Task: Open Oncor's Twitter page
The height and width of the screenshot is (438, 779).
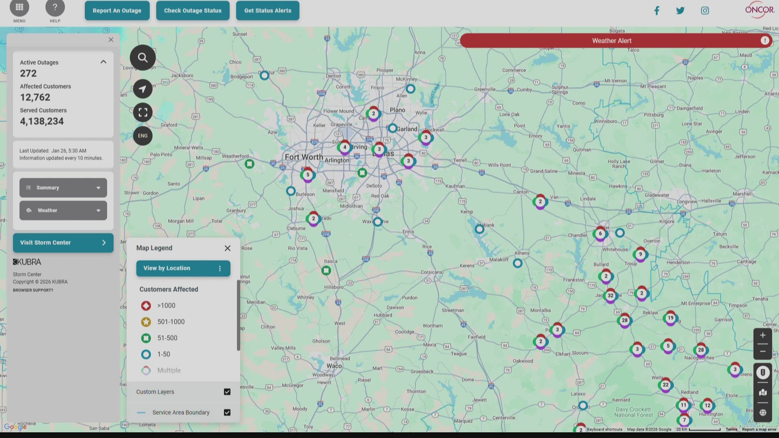Action: point(680,10)
